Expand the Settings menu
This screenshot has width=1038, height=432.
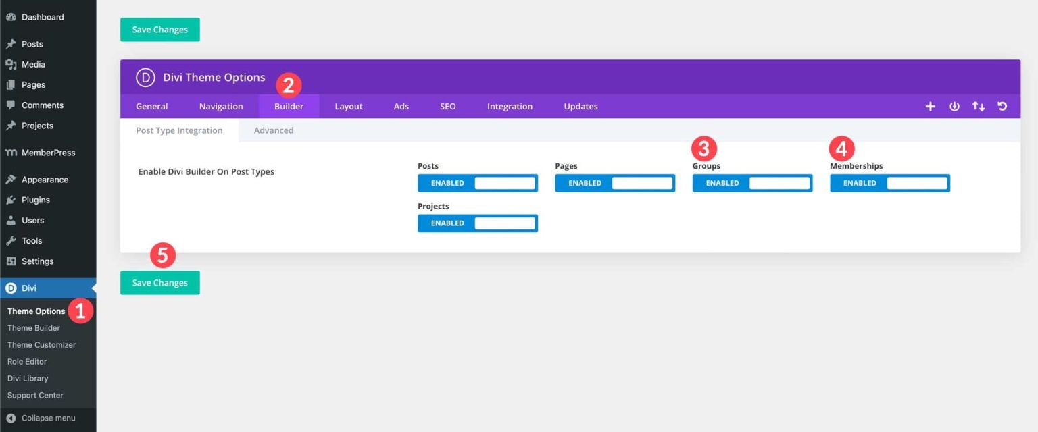[36, 261]
